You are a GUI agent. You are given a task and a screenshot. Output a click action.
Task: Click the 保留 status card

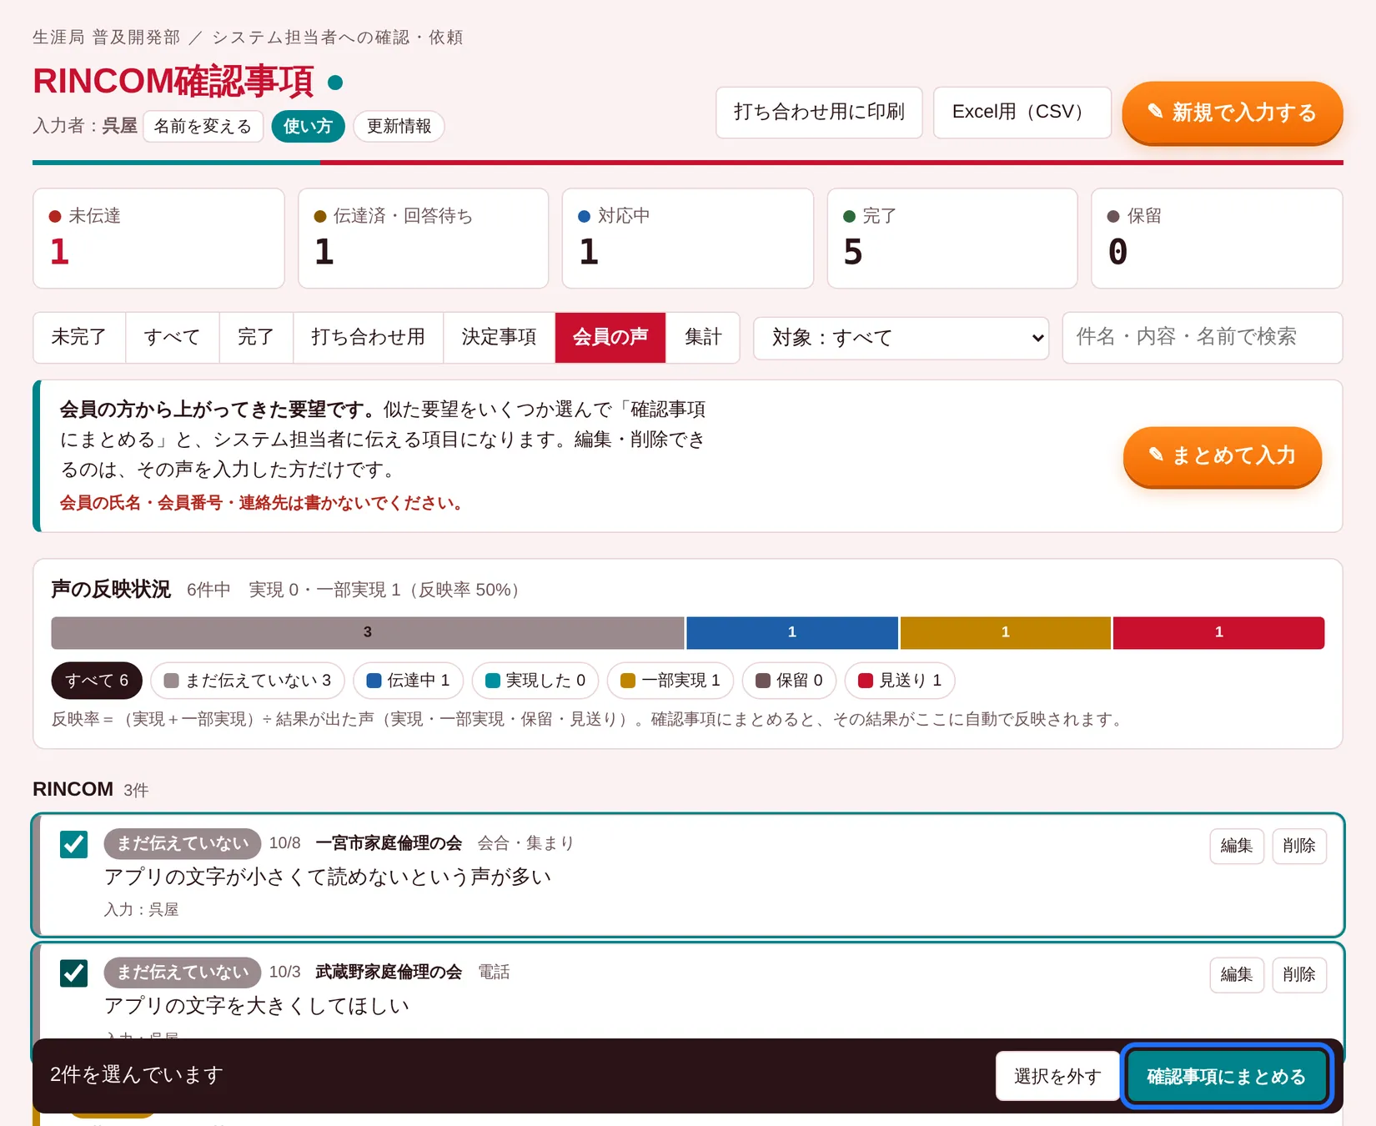click(x=1217, y=239)
